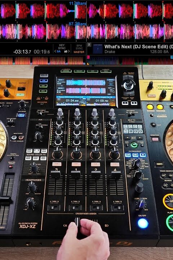Select the rekordbox source button

[44, 75]
